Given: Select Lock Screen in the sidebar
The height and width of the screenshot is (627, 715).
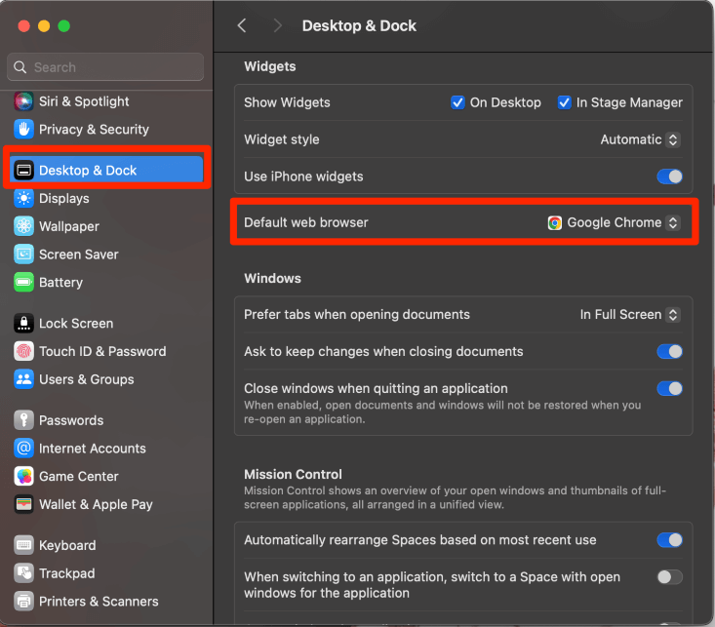Looking at the screenshot, I should point(75,323).
